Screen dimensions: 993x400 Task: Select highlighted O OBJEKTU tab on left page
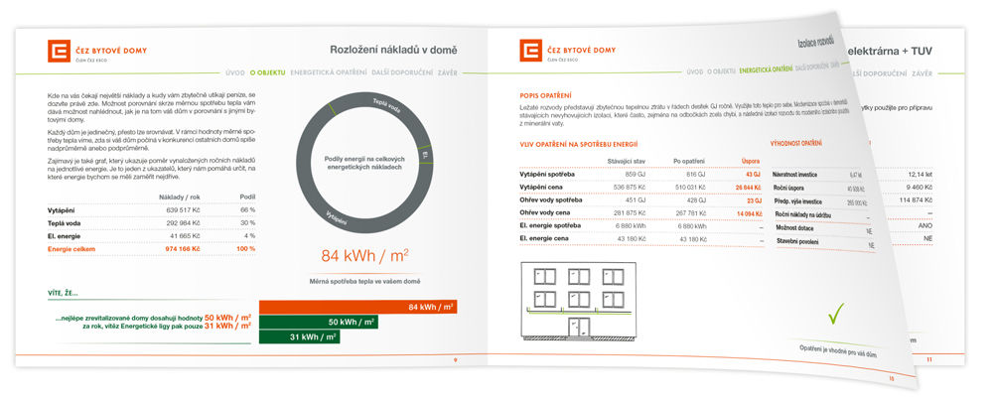(x=268, y=72)
